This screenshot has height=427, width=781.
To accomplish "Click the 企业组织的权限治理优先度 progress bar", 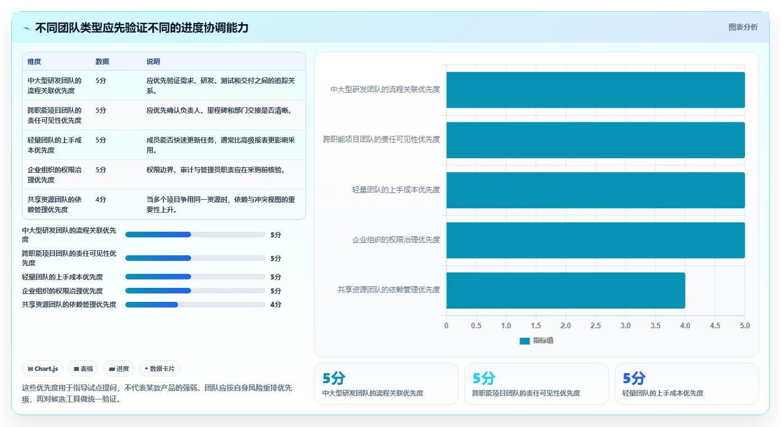I will click(196, 291).
